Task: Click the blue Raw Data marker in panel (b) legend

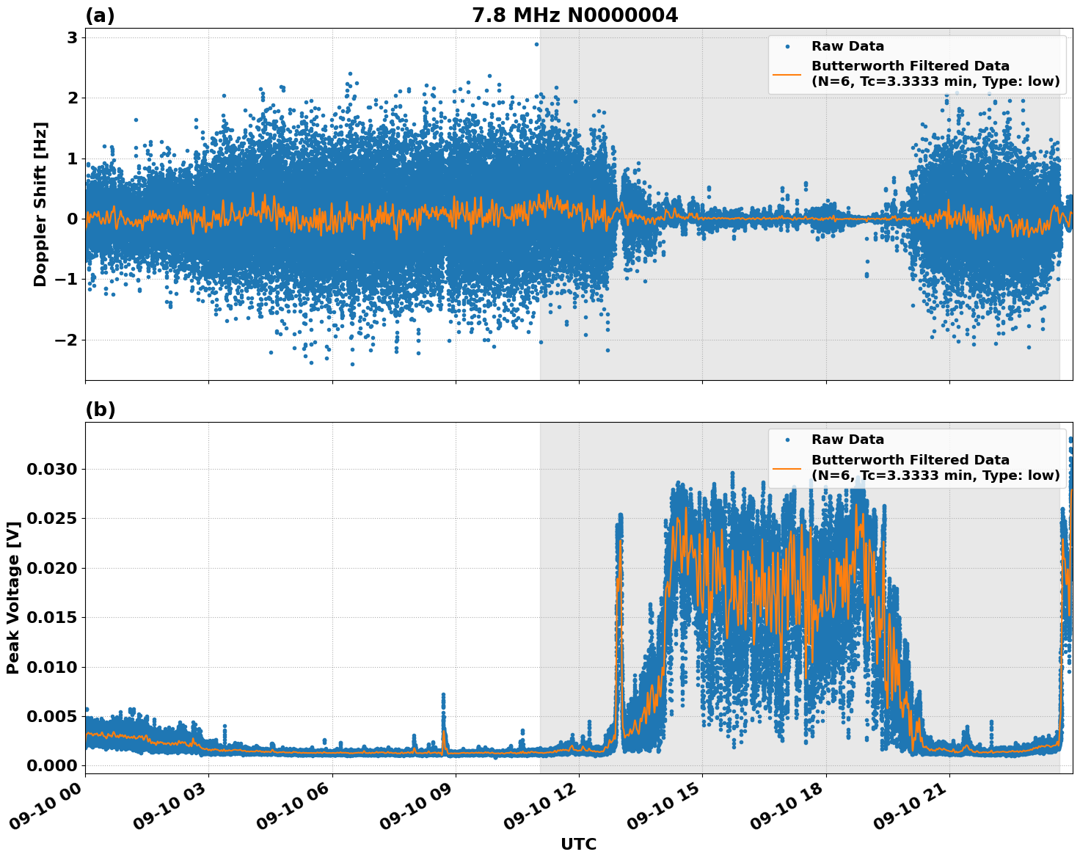Action: [x=787, y=440]
